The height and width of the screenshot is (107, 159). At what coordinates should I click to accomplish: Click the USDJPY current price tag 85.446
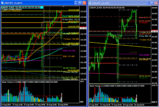click(x=155, y=32)
